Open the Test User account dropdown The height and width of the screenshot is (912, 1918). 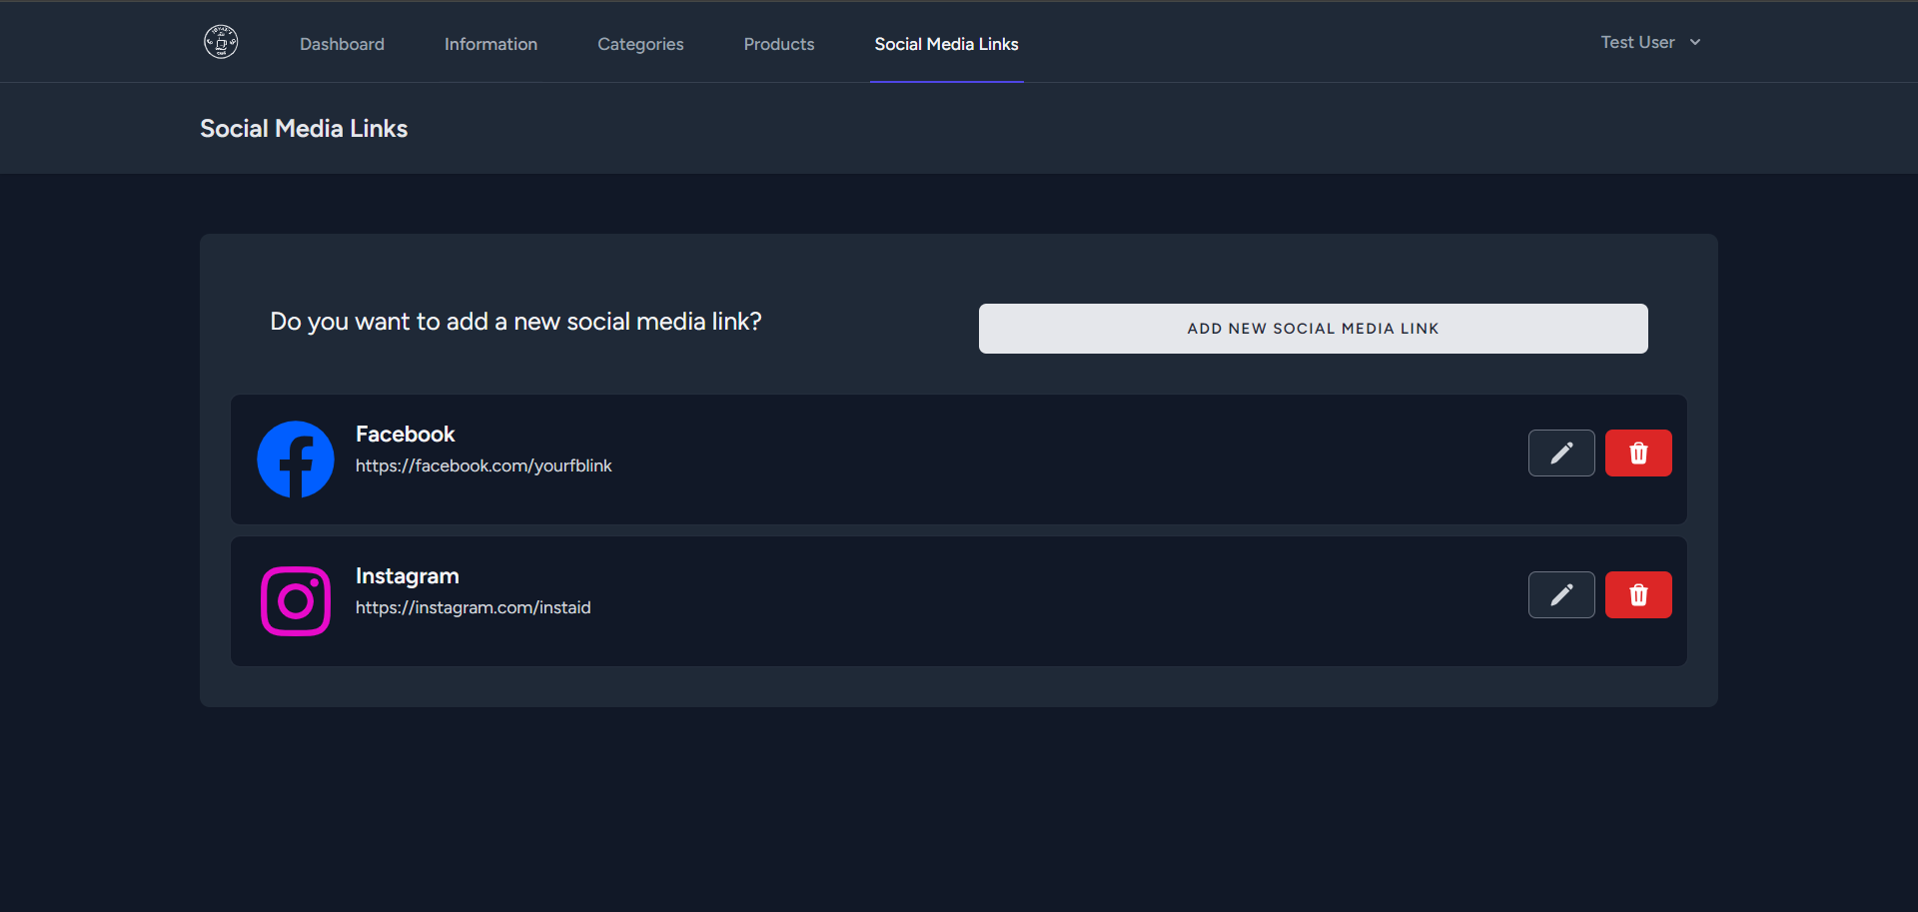click(x=1636, y=42)
